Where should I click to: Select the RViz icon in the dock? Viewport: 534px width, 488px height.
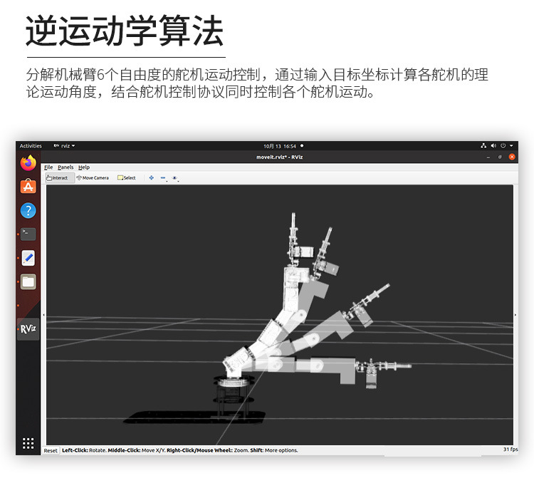click(x=28, y=329)
